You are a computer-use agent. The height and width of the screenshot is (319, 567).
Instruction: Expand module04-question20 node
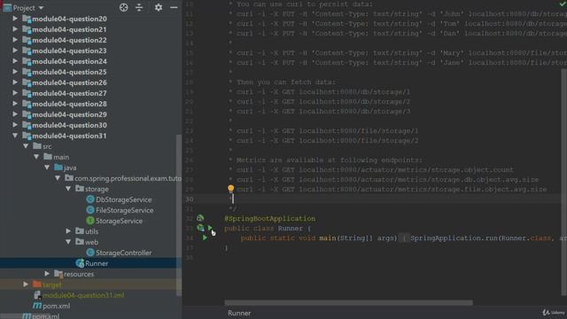tap(15, 19)
